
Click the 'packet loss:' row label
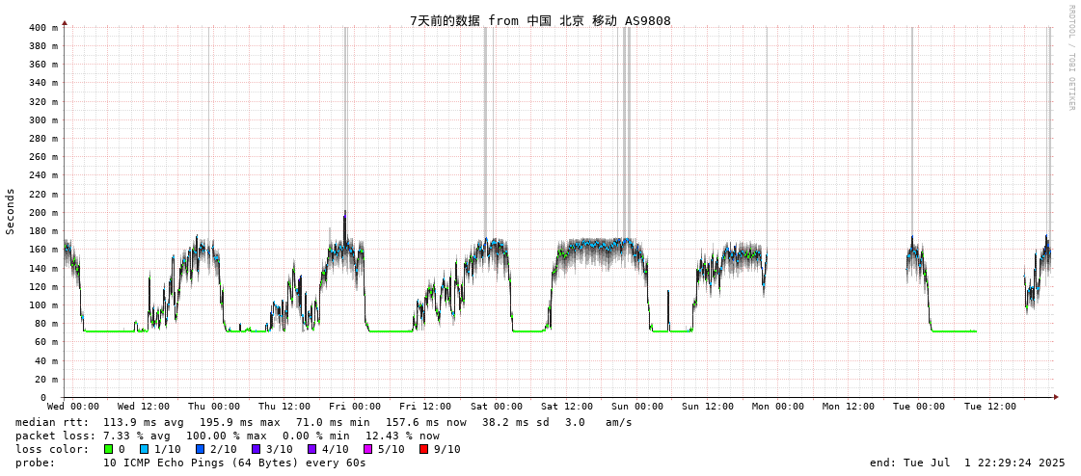click(55, 436)
